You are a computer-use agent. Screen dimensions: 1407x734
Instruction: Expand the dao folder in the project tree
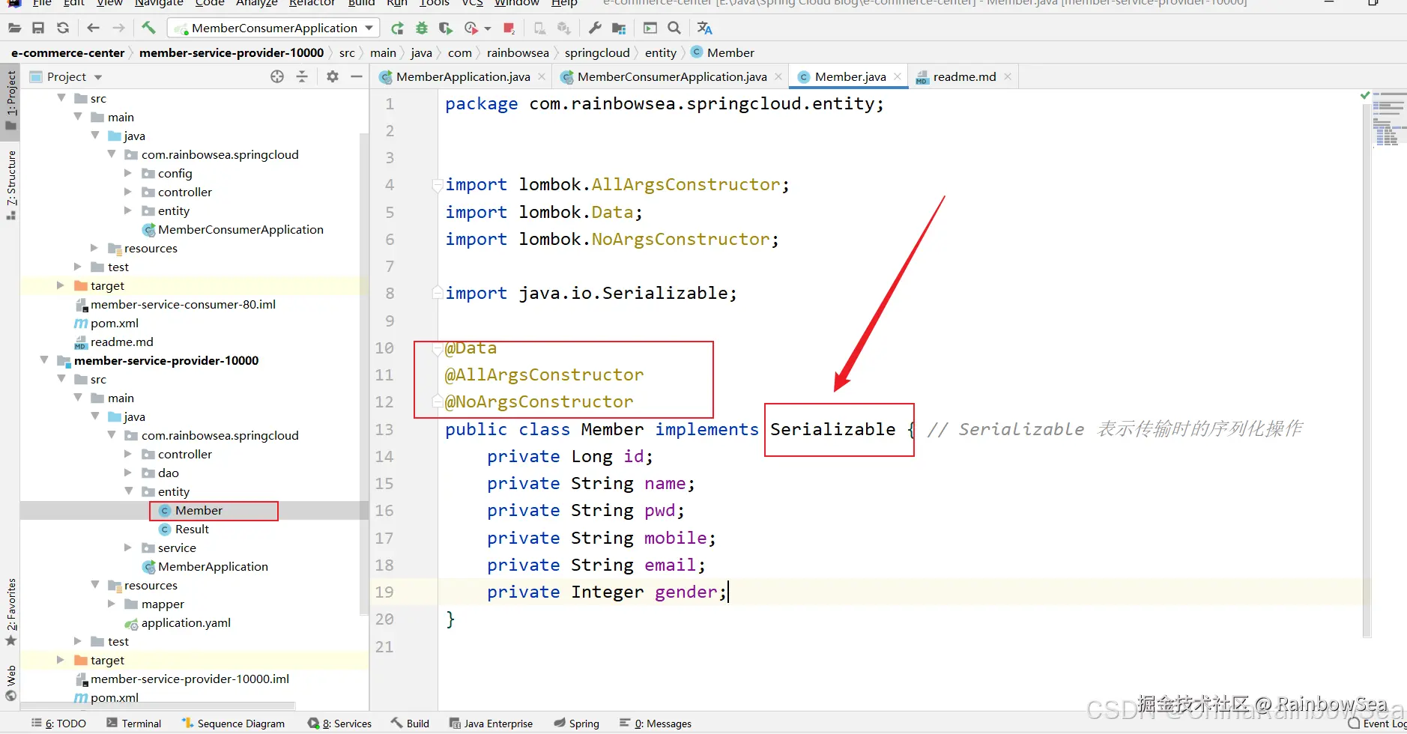pos(128,473)
